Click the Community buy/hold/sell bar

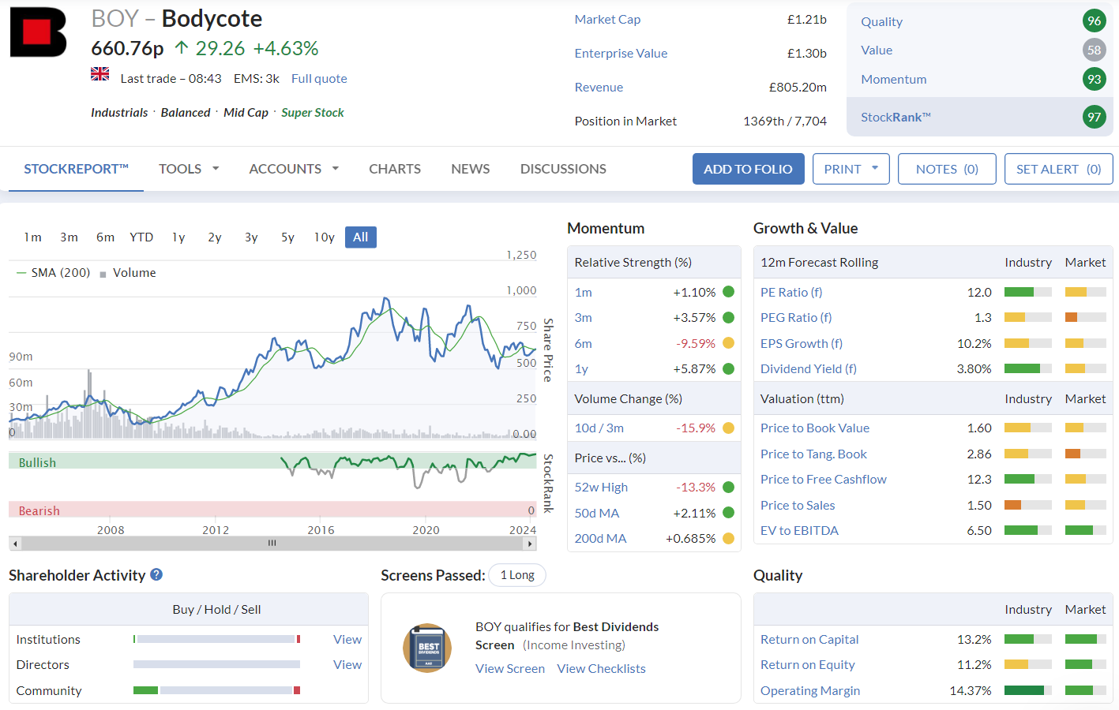(217, 690)
